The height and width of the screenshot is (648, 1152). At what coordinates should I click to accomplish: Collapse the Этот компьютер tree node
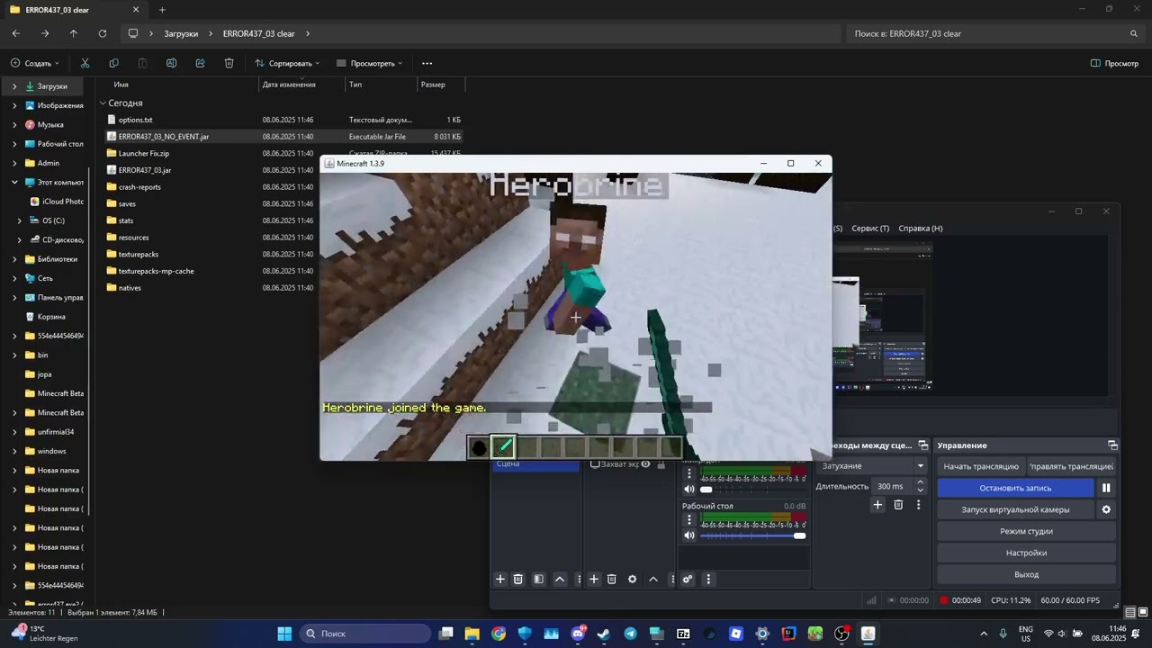[x=14, y=182]
